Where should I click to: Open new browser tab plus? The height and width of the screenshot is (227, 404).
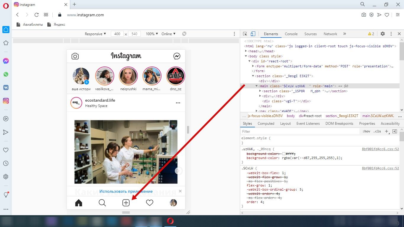click(74, 4)
